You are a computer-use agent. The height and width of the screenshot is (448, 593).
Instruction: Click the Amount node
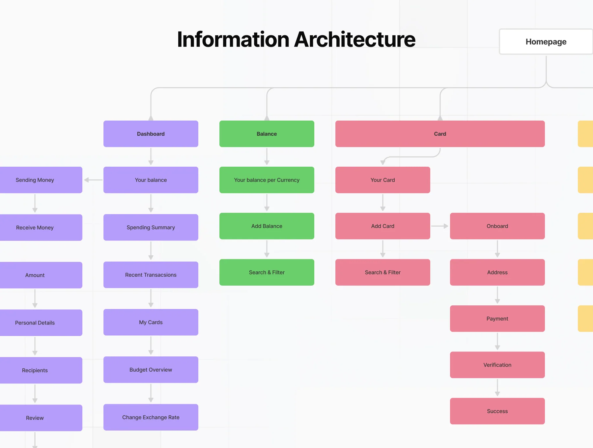pyautogui.click(x=41, y=275)
